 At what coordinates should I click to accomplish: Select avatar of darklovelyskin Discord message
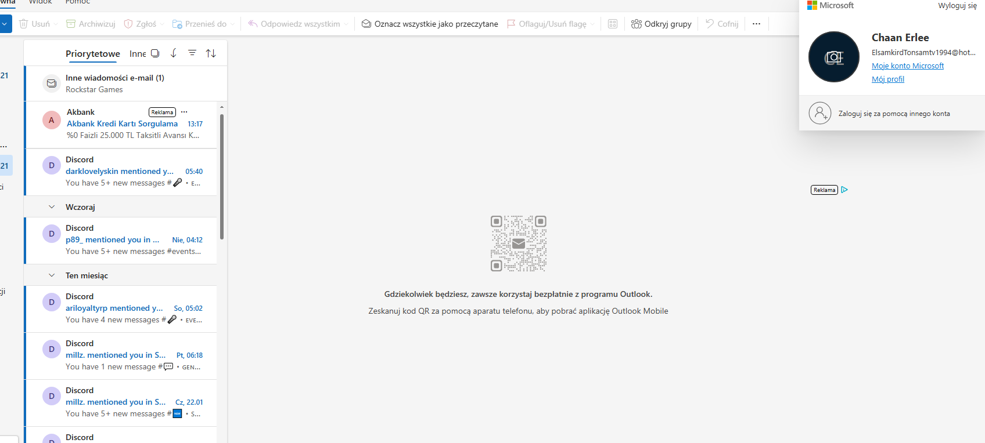tap(52, 165)
